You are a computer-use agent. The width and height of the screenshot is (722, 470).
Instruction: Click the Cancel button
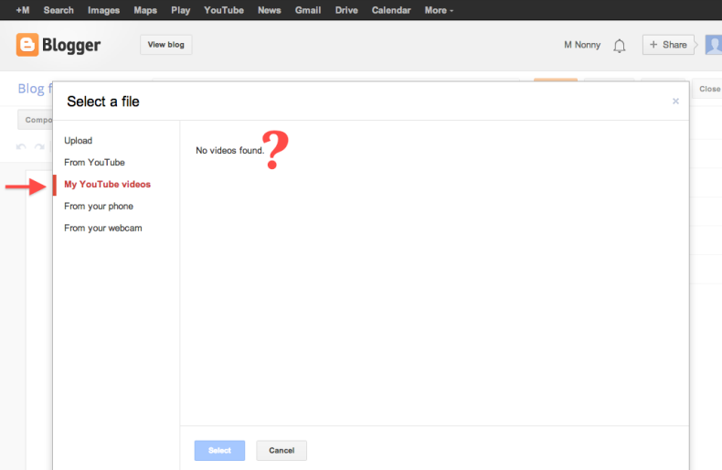[x=281, y=450]
